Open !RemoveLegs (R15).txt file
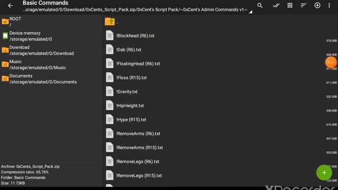This screenshot has width=338, height=190. tap(220, 176)
